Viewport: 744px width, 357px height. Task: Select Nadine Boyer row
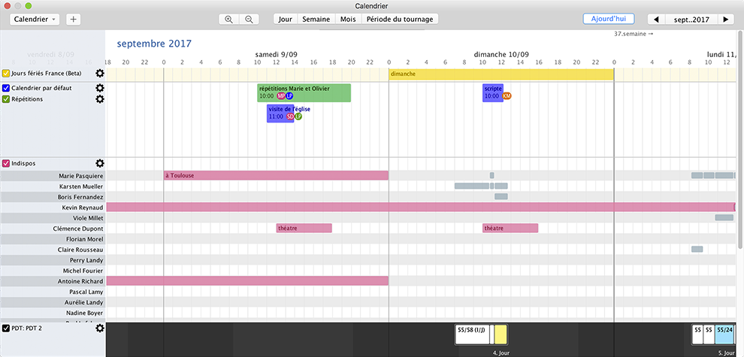(52, 313)
